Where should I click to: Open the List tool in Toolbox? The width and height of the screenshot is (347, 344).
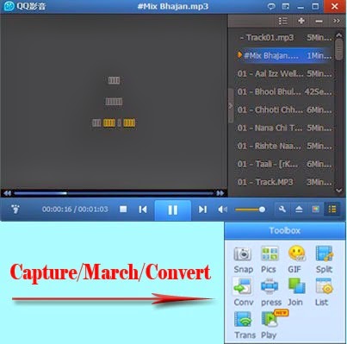[324, 292]
